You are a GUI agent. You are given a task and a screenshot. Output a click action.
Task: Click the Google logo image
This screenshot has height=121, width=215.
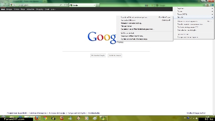click(x=102, y=38)
